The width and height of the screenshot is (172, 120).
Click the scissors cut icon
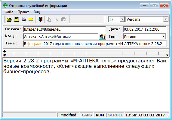tap(56, 19)
